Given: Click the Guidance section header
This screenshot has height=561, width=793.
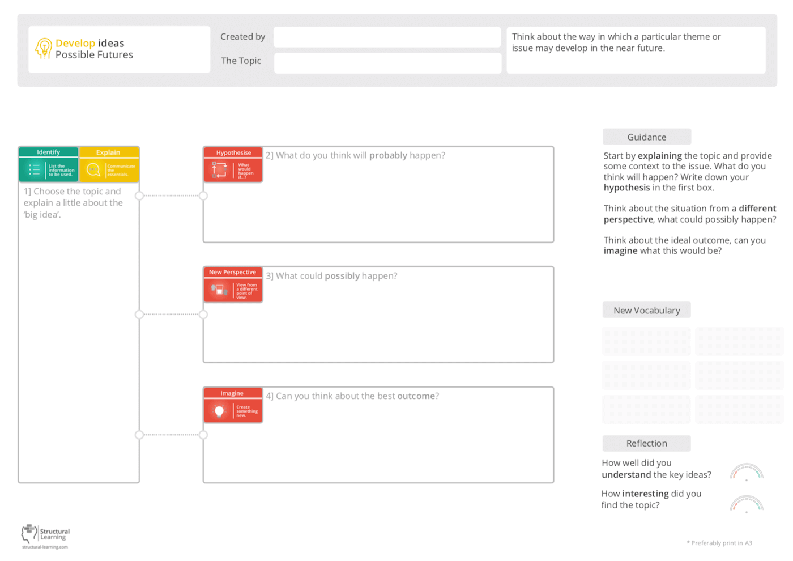Looking at the screenshot, I should tap(646, 137).
